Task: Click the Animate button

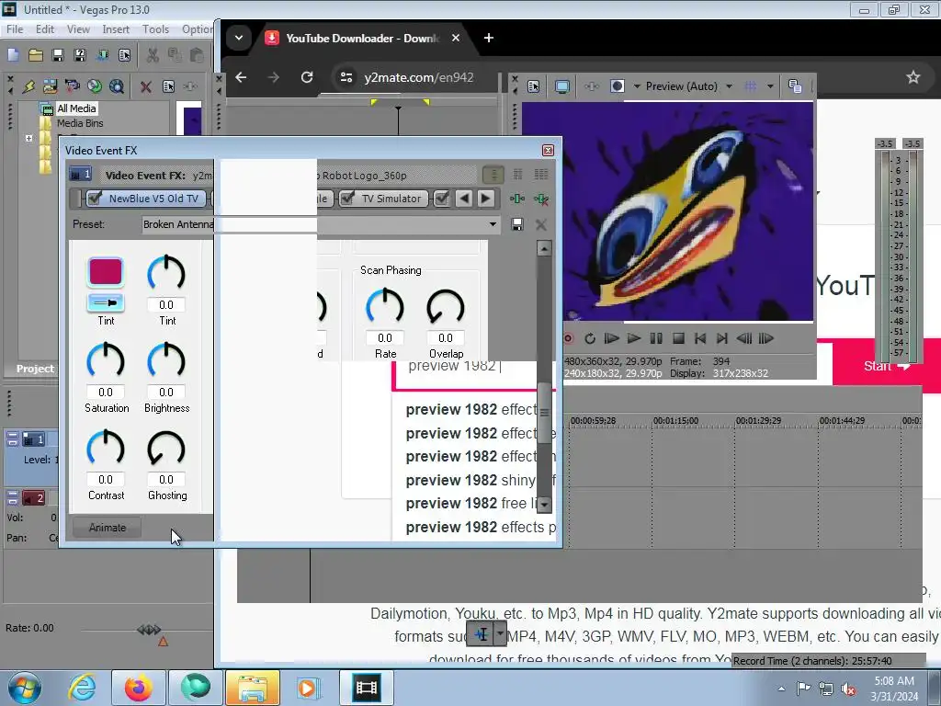Action: pos(108,528)
